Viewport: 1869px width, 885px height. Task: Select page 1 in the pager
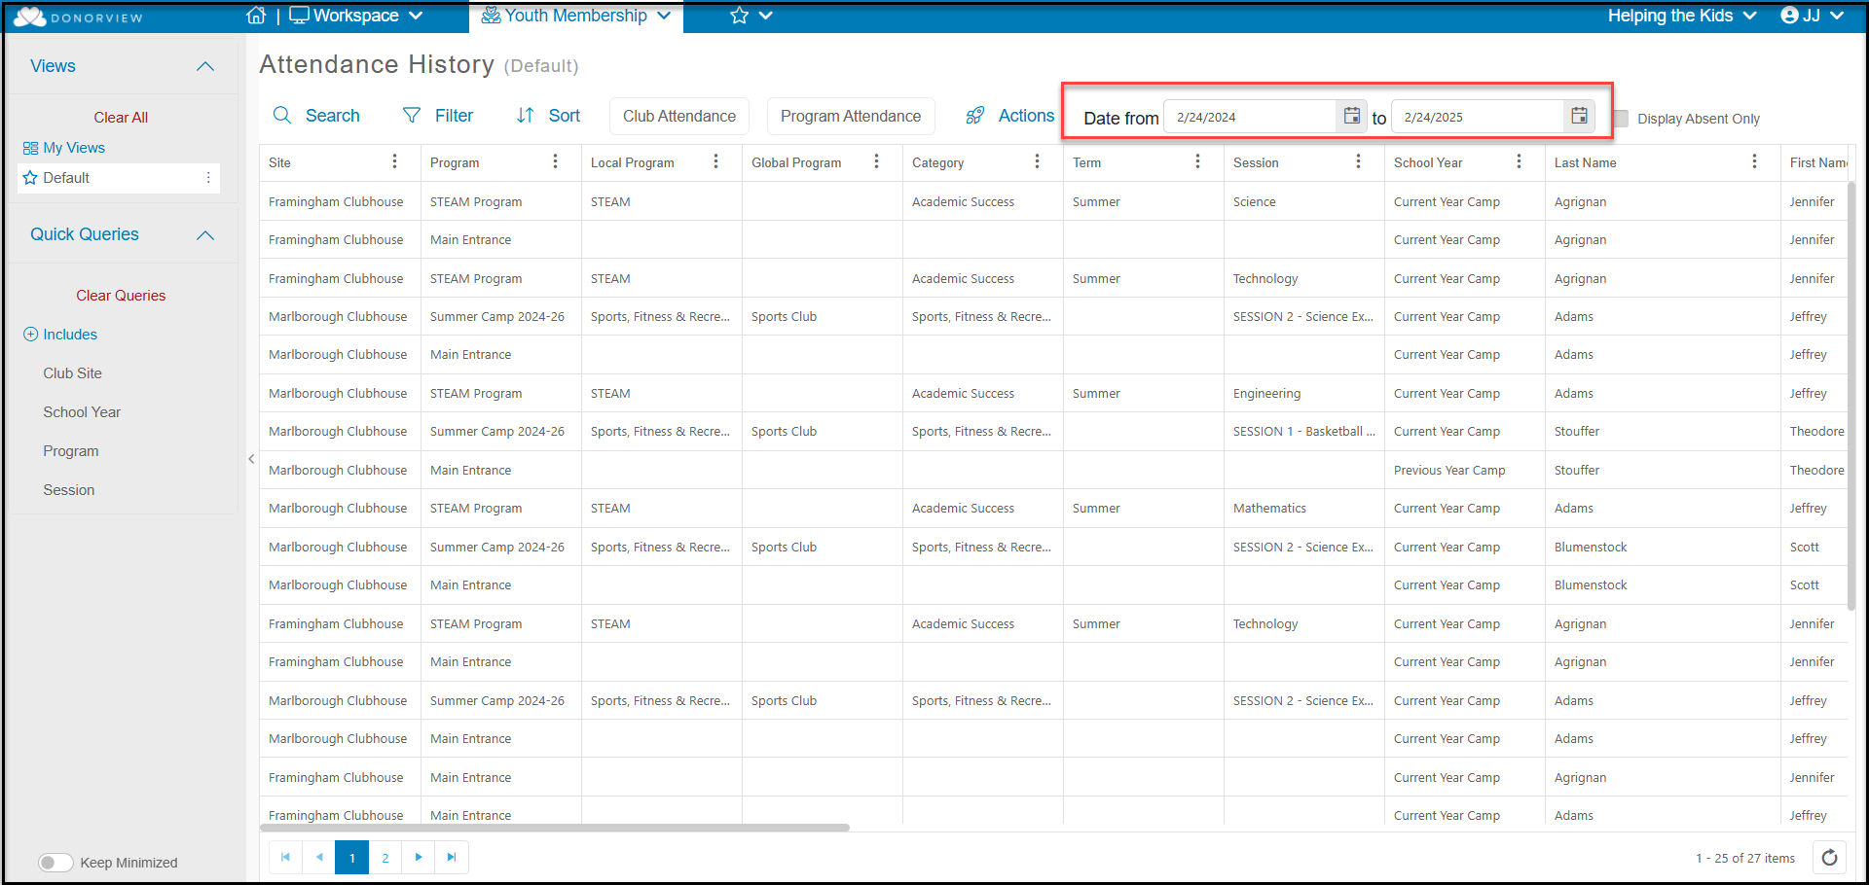(x=352, y=857)
